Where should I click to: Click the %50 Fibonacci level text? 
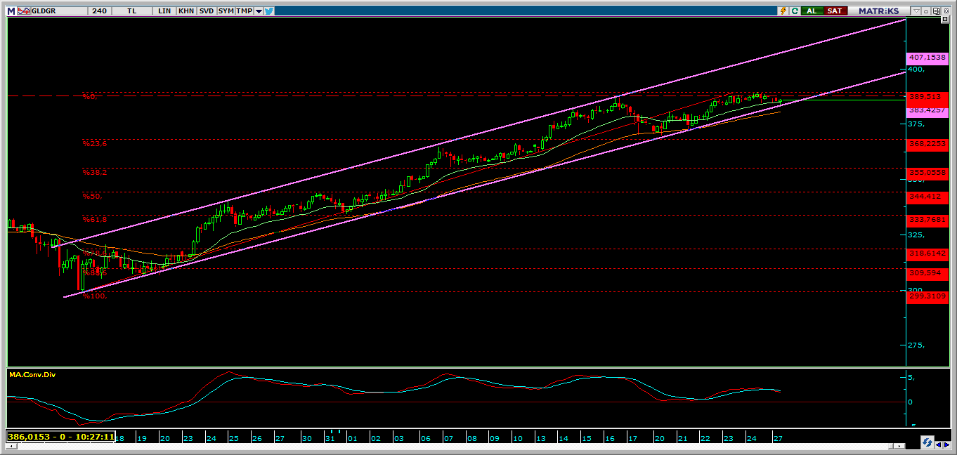93,197
